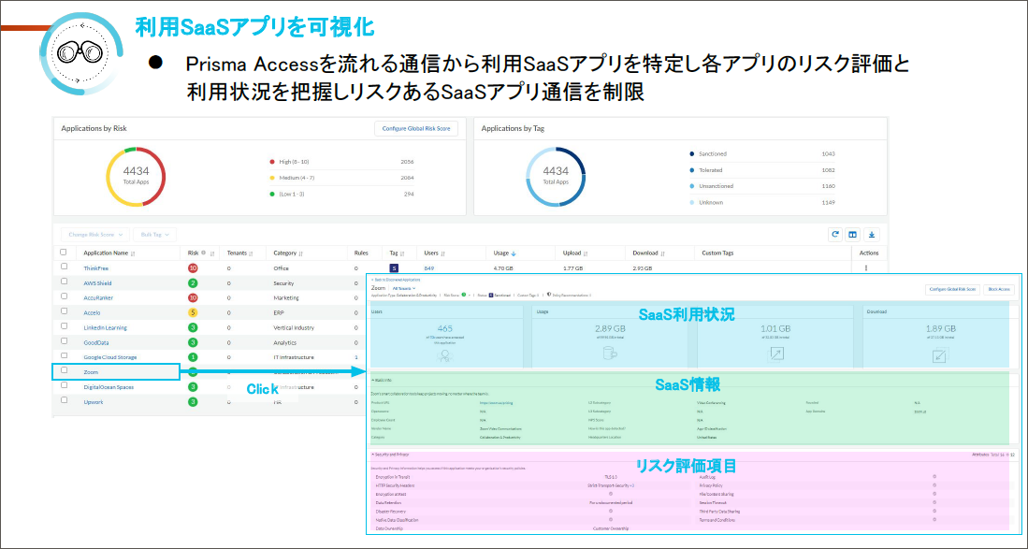Click Configure Global Risk Score in Applications by Risk

(x=416, y=128)
